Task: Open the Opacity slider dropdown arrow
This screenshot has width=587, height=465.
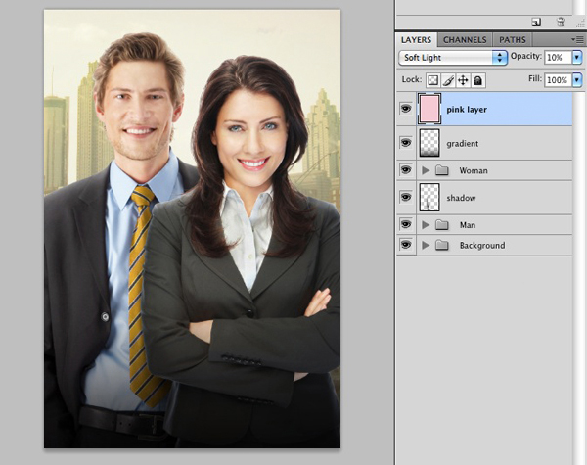Action: click(577, 58)
